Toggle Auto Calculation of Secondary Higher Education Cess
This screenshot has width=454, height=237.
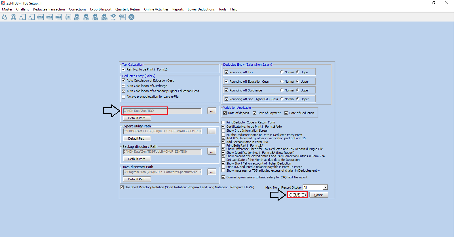(123, 91)
